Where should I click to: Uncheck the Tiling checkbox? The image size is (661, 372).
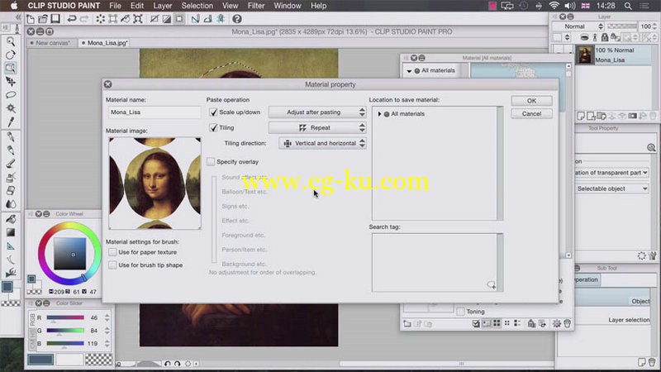pos(213,128)
